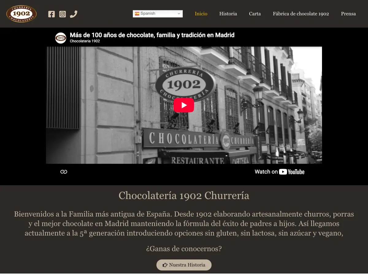Viewport: 368px width, 276px height.
Task: Open the Spanish language dropdown
Action: 158,14
